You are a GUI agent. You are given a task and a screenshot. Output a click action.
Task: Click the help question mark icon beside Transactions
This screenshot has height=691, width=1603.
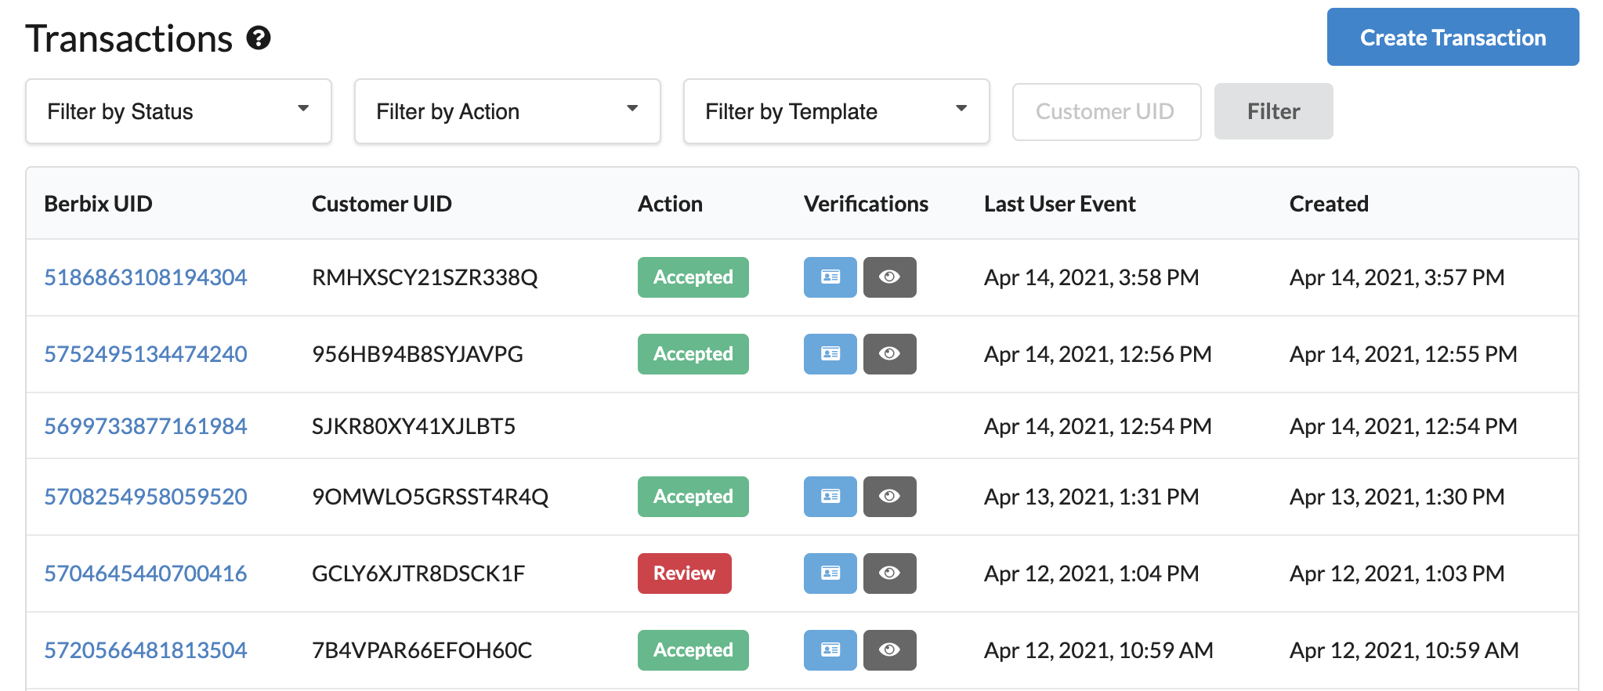coord(259,38)
